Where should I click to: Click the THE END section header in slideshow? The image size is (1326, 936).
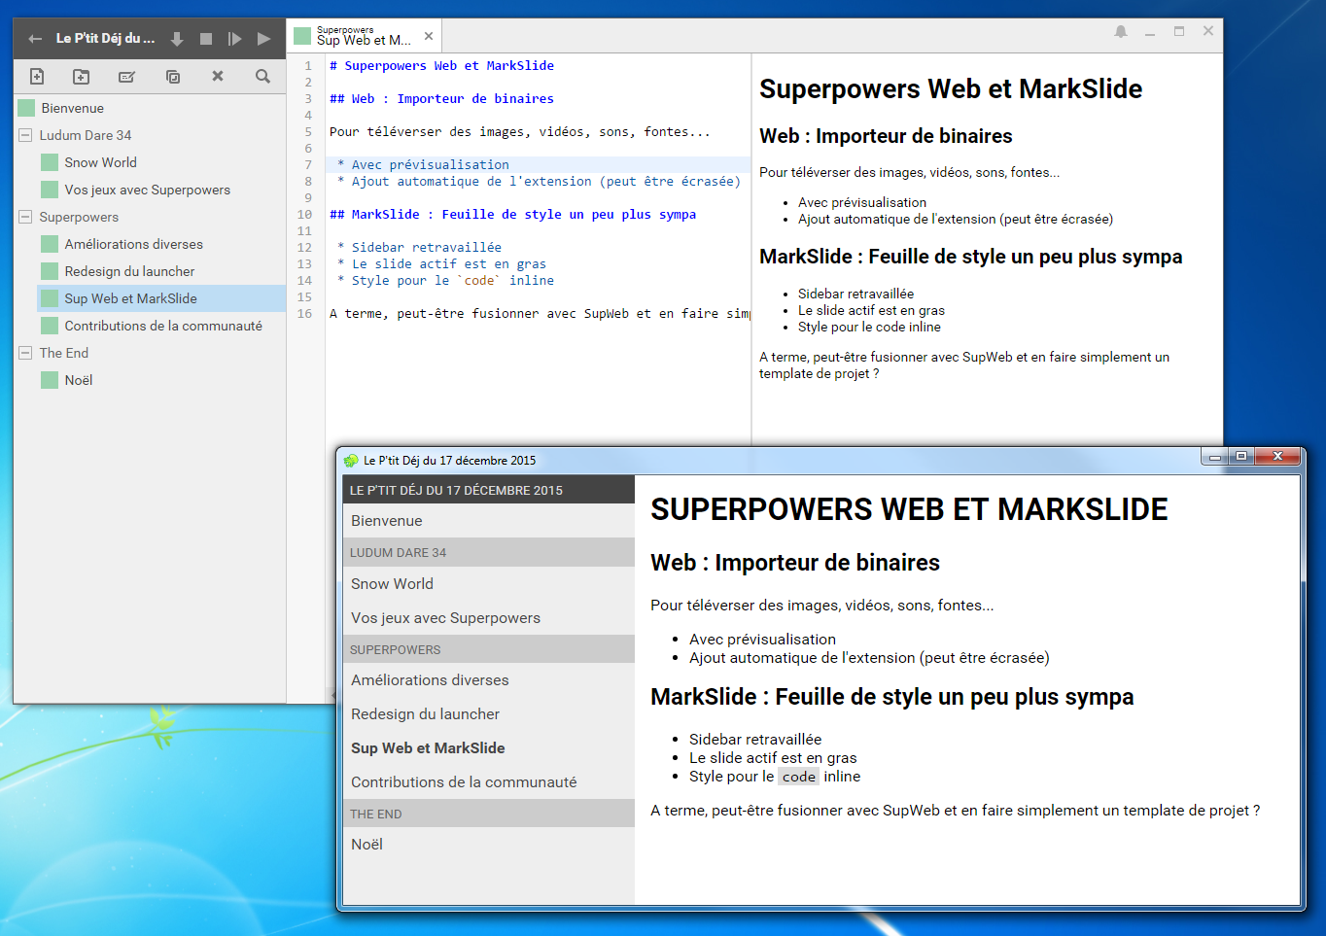coord(488,814)
